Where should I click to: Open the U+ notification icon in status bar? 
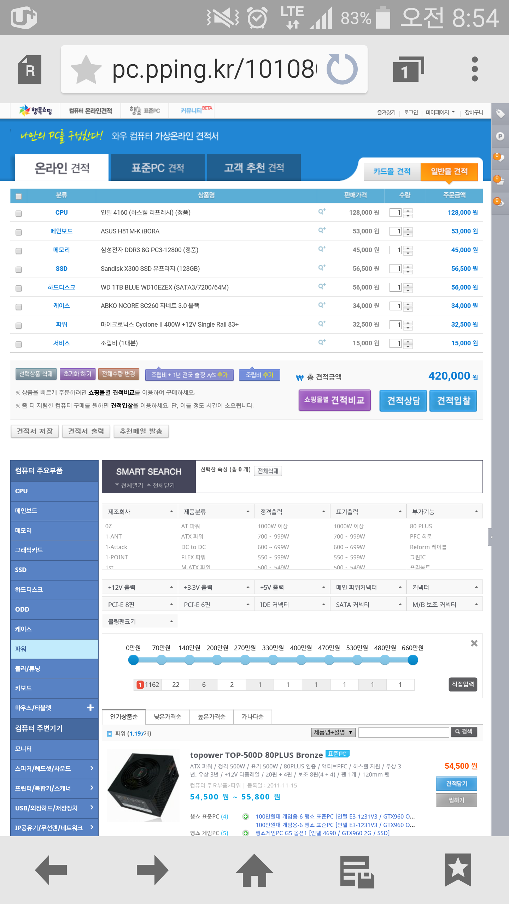pos(24,17)
